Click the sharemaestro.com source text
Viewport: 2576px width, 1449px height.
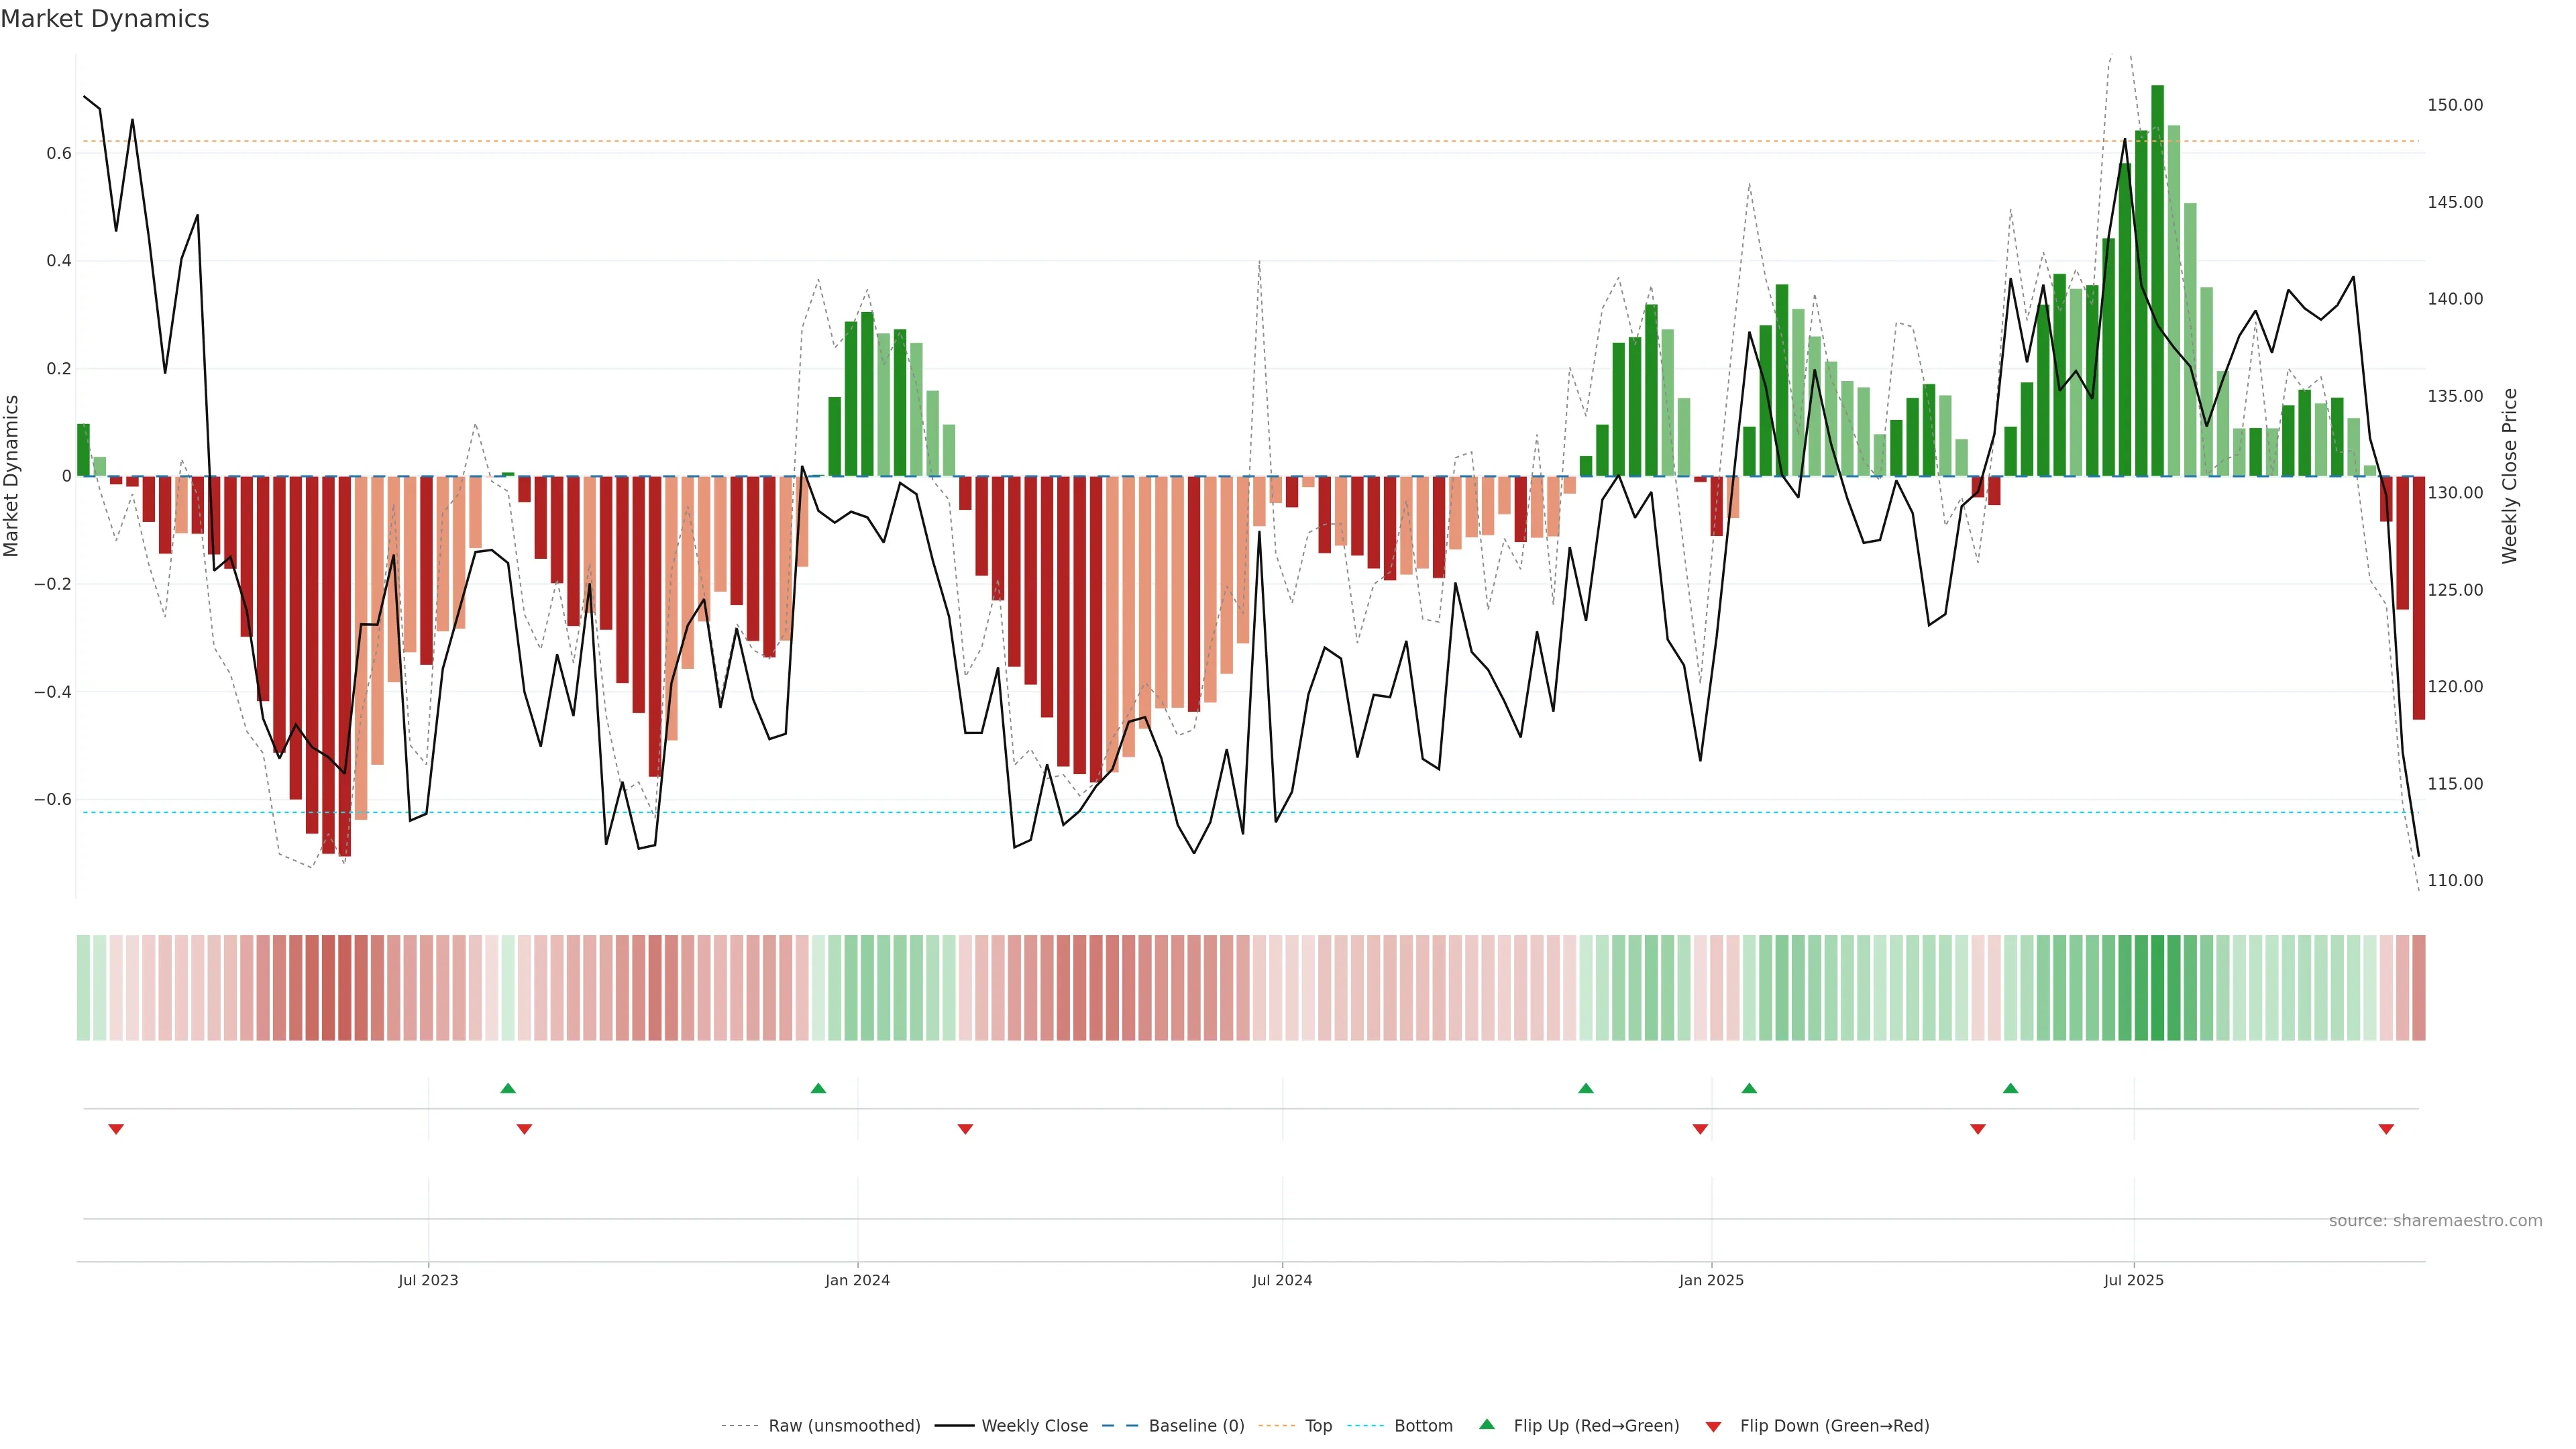2435,1220
